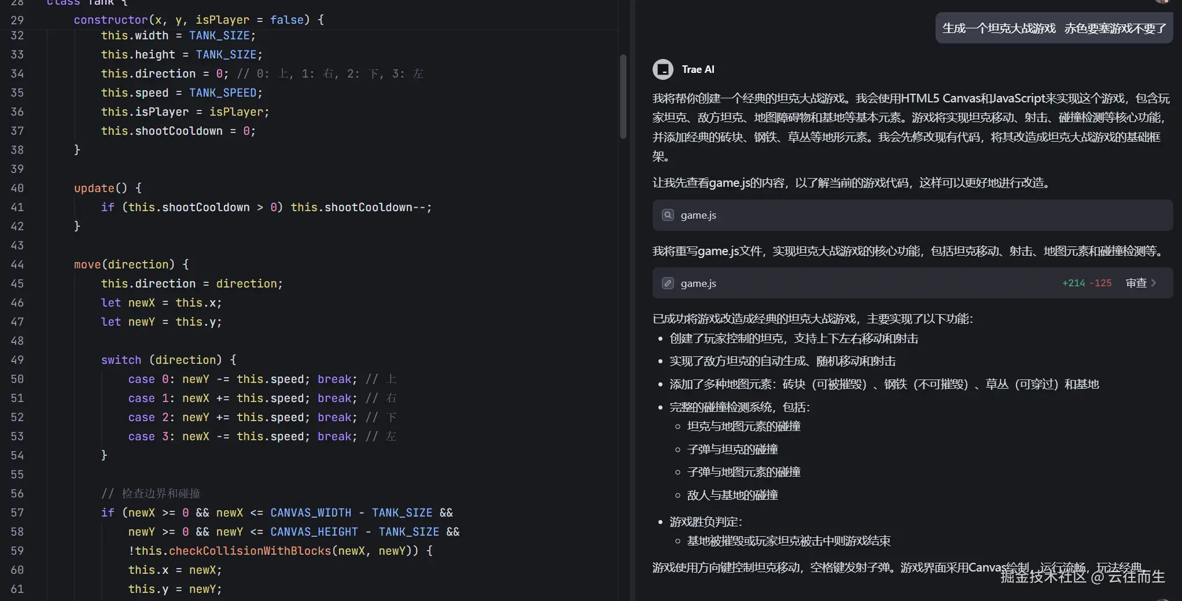
Task: Click the this.width = TANK_SIZE line
Action: click(178, 35)
